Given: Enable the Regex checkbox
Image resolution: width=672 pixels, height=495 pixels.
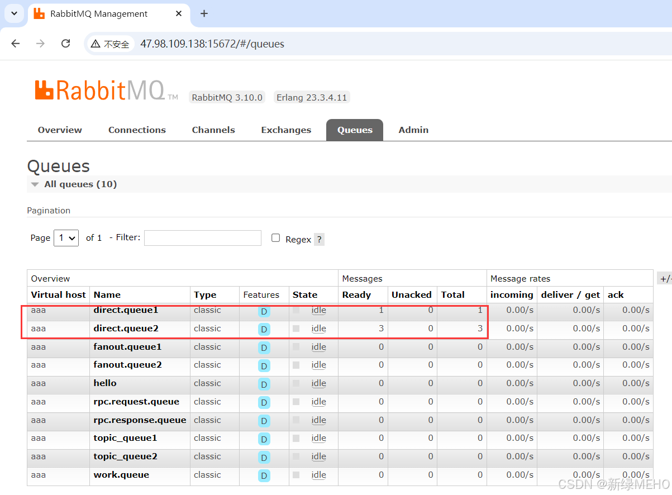Looking at the screenshot, I should click(275, 237).
